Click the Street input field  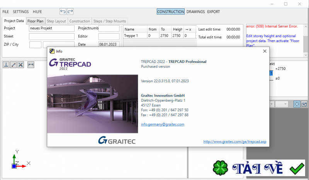[x=52, y=36]
